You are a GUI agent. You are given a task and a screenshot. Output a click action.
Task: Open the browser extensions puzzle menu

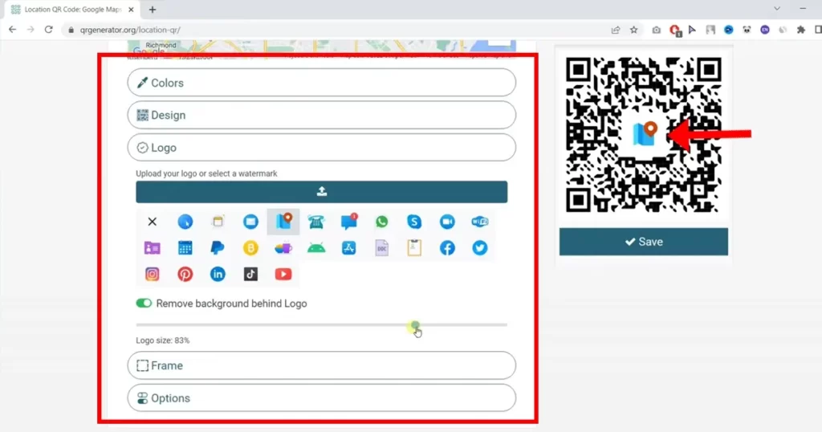[800, 30]
